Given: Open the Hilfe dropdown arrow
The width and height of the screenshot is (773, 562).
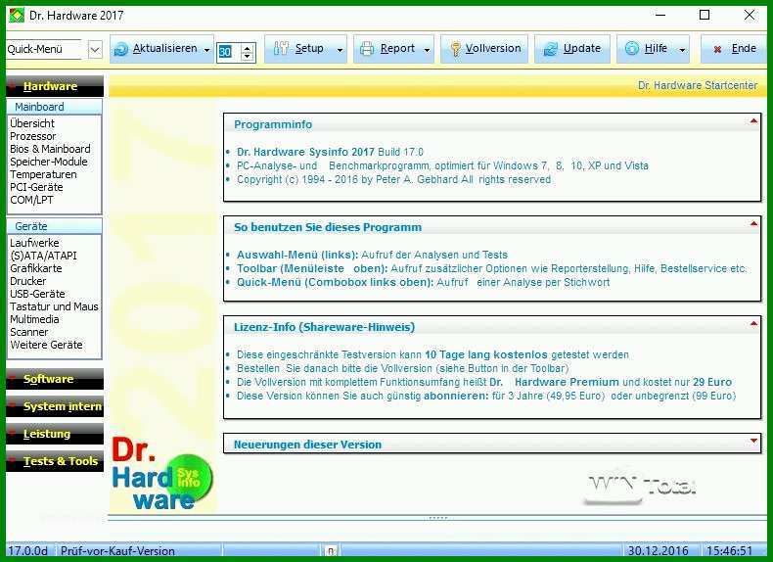Looking at the screenshot, I should (682, 50).
